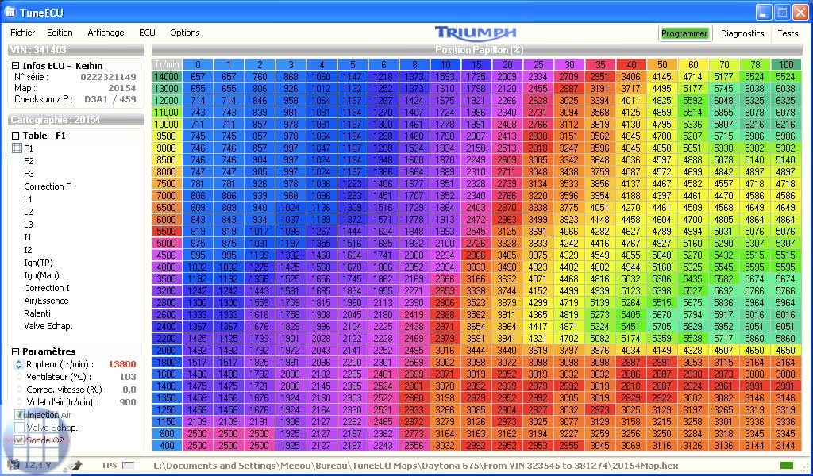Click the Triumph logo
813x476 pixels.
pos(476,33)
